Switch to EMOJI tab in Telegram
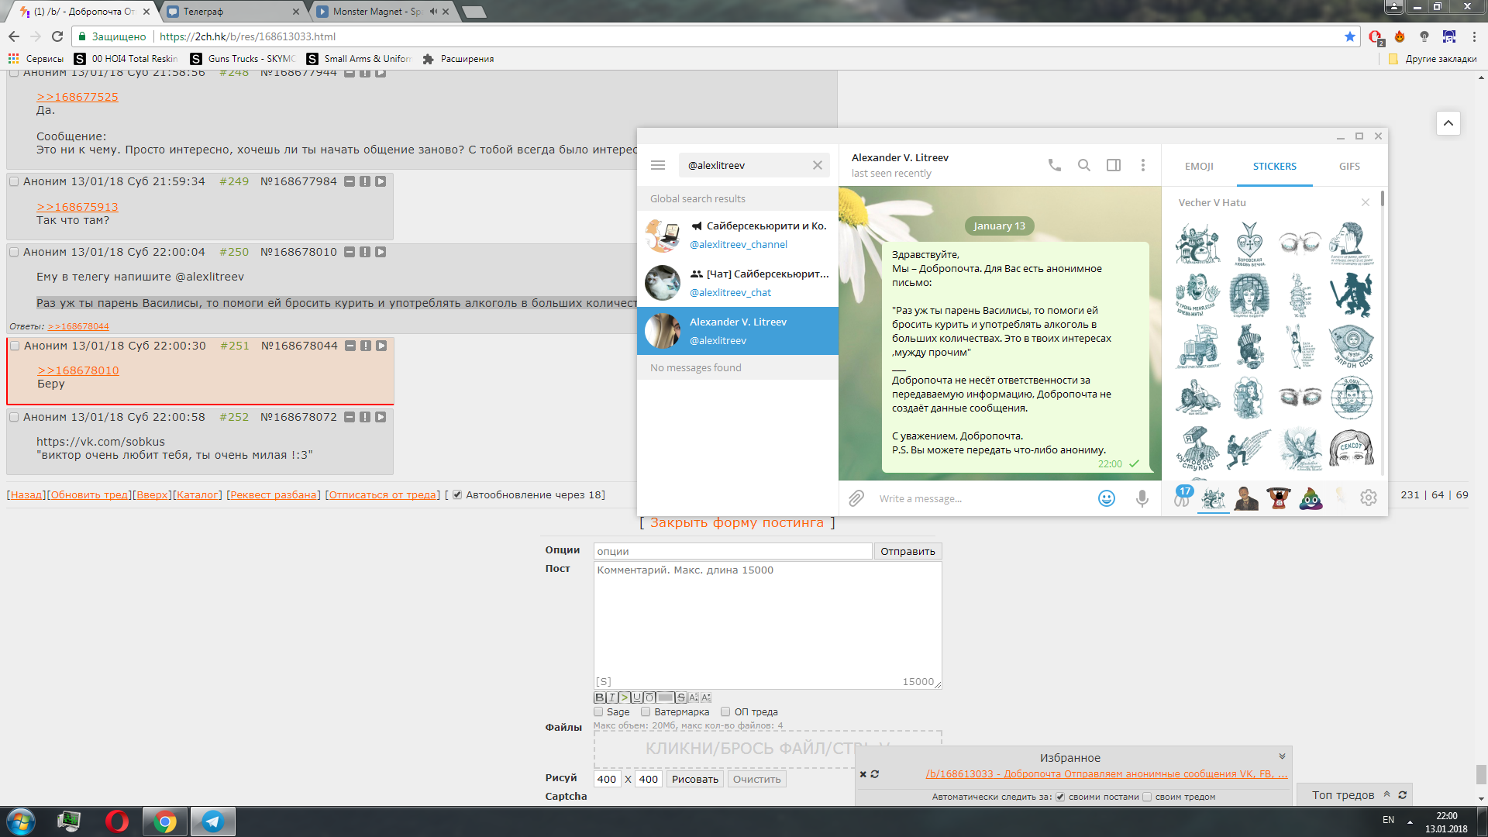The height and width of the screenshot is (837, 1488). click(1199, 166)
